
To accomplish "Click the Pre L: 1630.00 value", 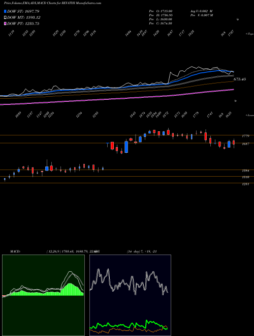I will point(161,19).
